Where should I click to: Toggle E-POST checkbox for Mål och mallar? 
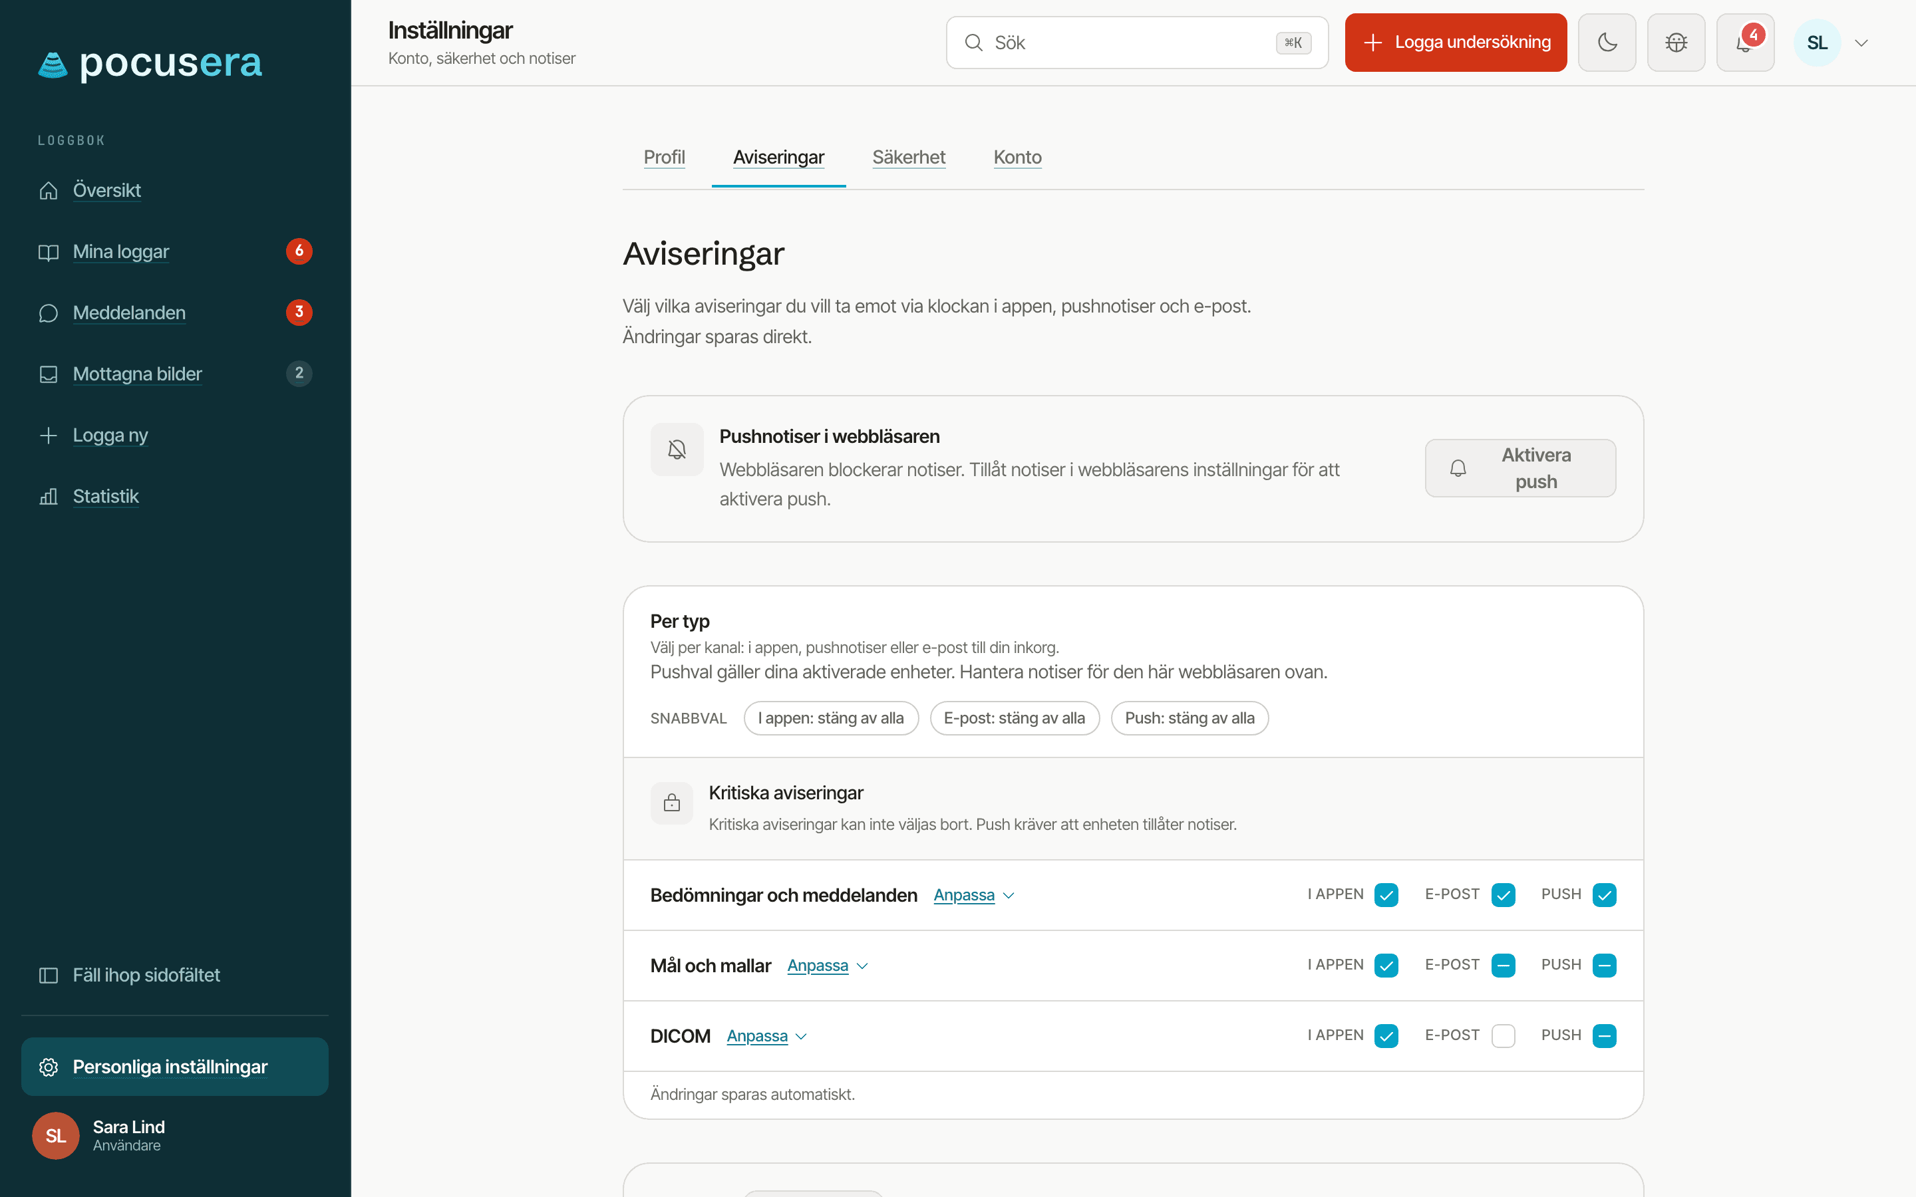pyautogui.click(x=1503, y=965)
